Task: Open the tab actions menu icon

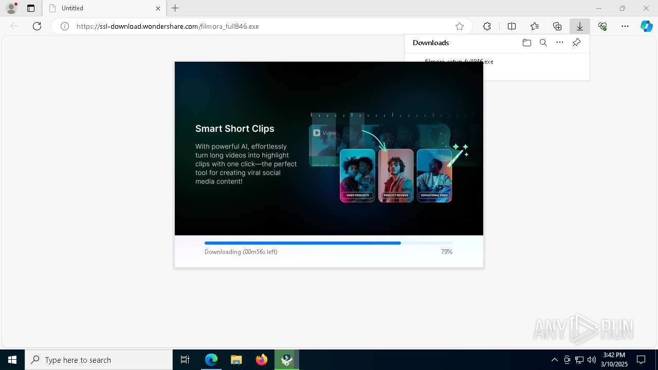Action: pyautogui.click(x=31, y=8)
